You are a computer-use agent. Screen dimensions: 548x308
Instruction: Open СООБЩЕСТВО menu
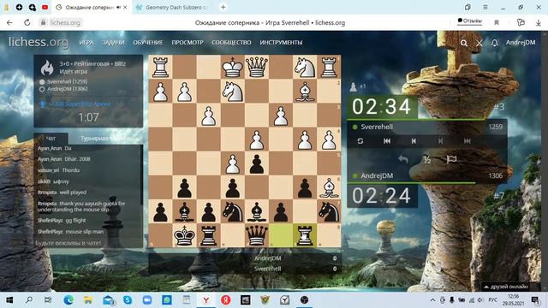(231, 43)
